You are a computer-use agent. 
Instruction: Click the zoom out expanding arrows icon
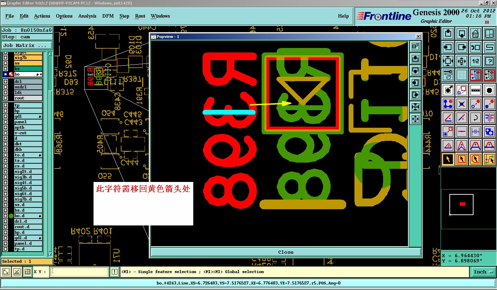(x=448, y=61)
